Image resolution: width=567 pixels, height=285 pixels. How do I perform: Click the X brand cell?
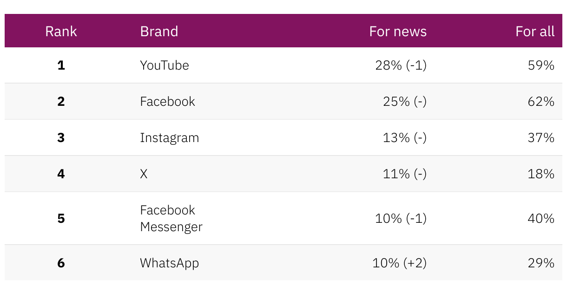(x=144, y=174)
